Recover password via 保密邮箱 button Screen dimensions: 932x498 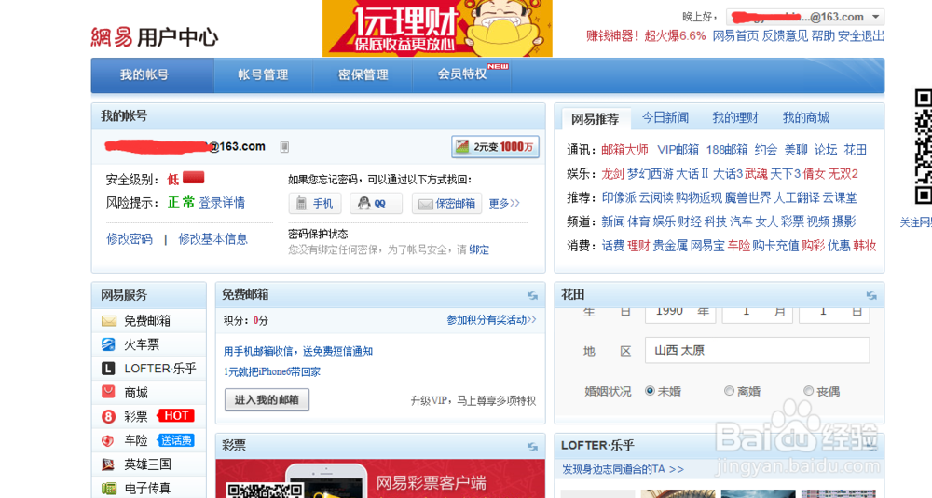446,203
